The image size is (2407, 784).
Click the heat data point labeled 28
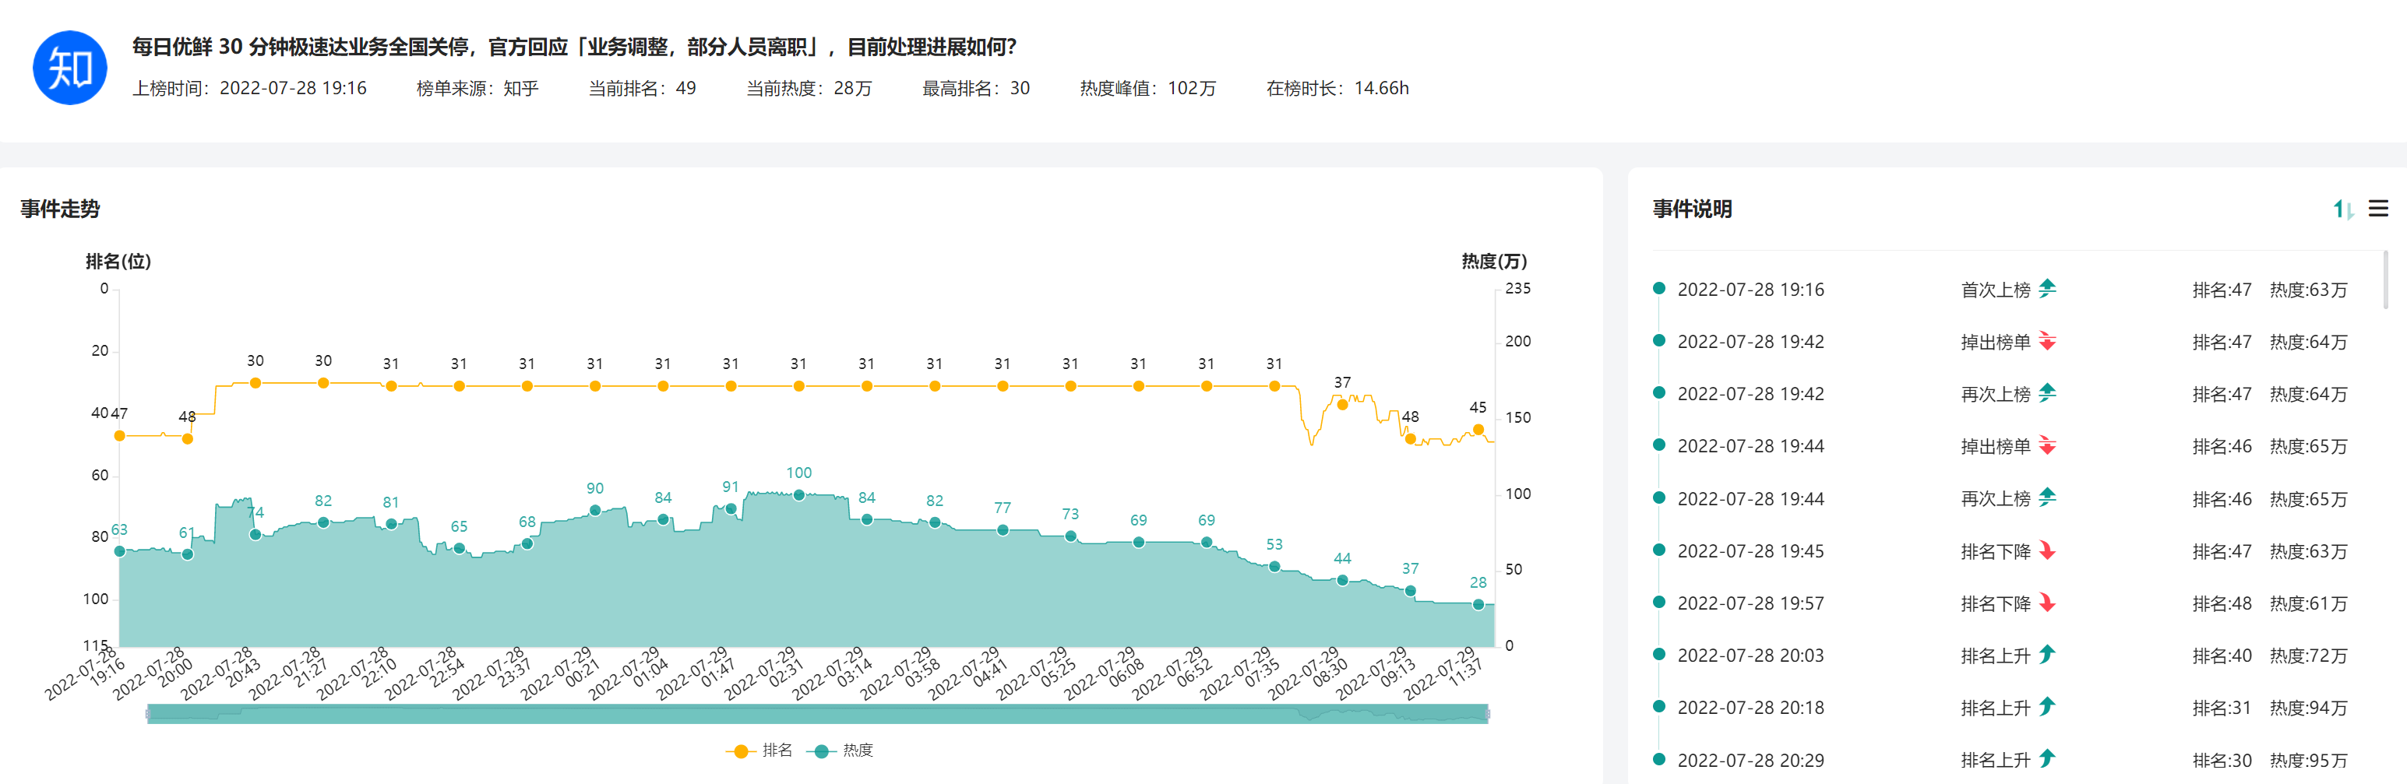(1478, 605)
